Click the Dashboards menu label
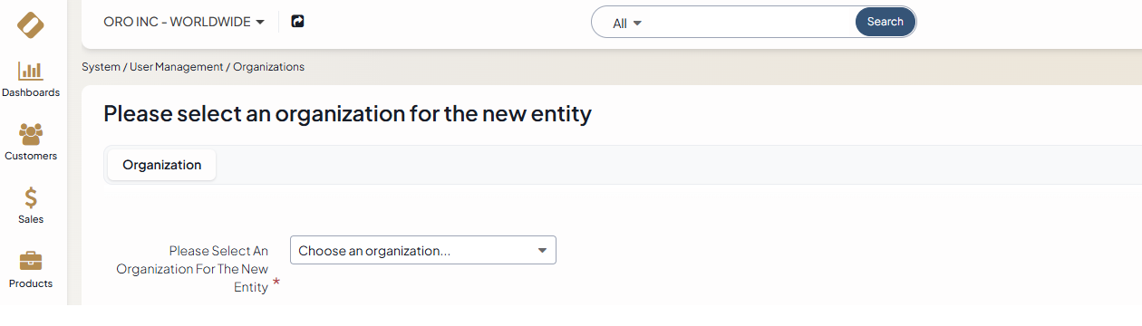Viewport: 1142px width, 326px height. 31,92
